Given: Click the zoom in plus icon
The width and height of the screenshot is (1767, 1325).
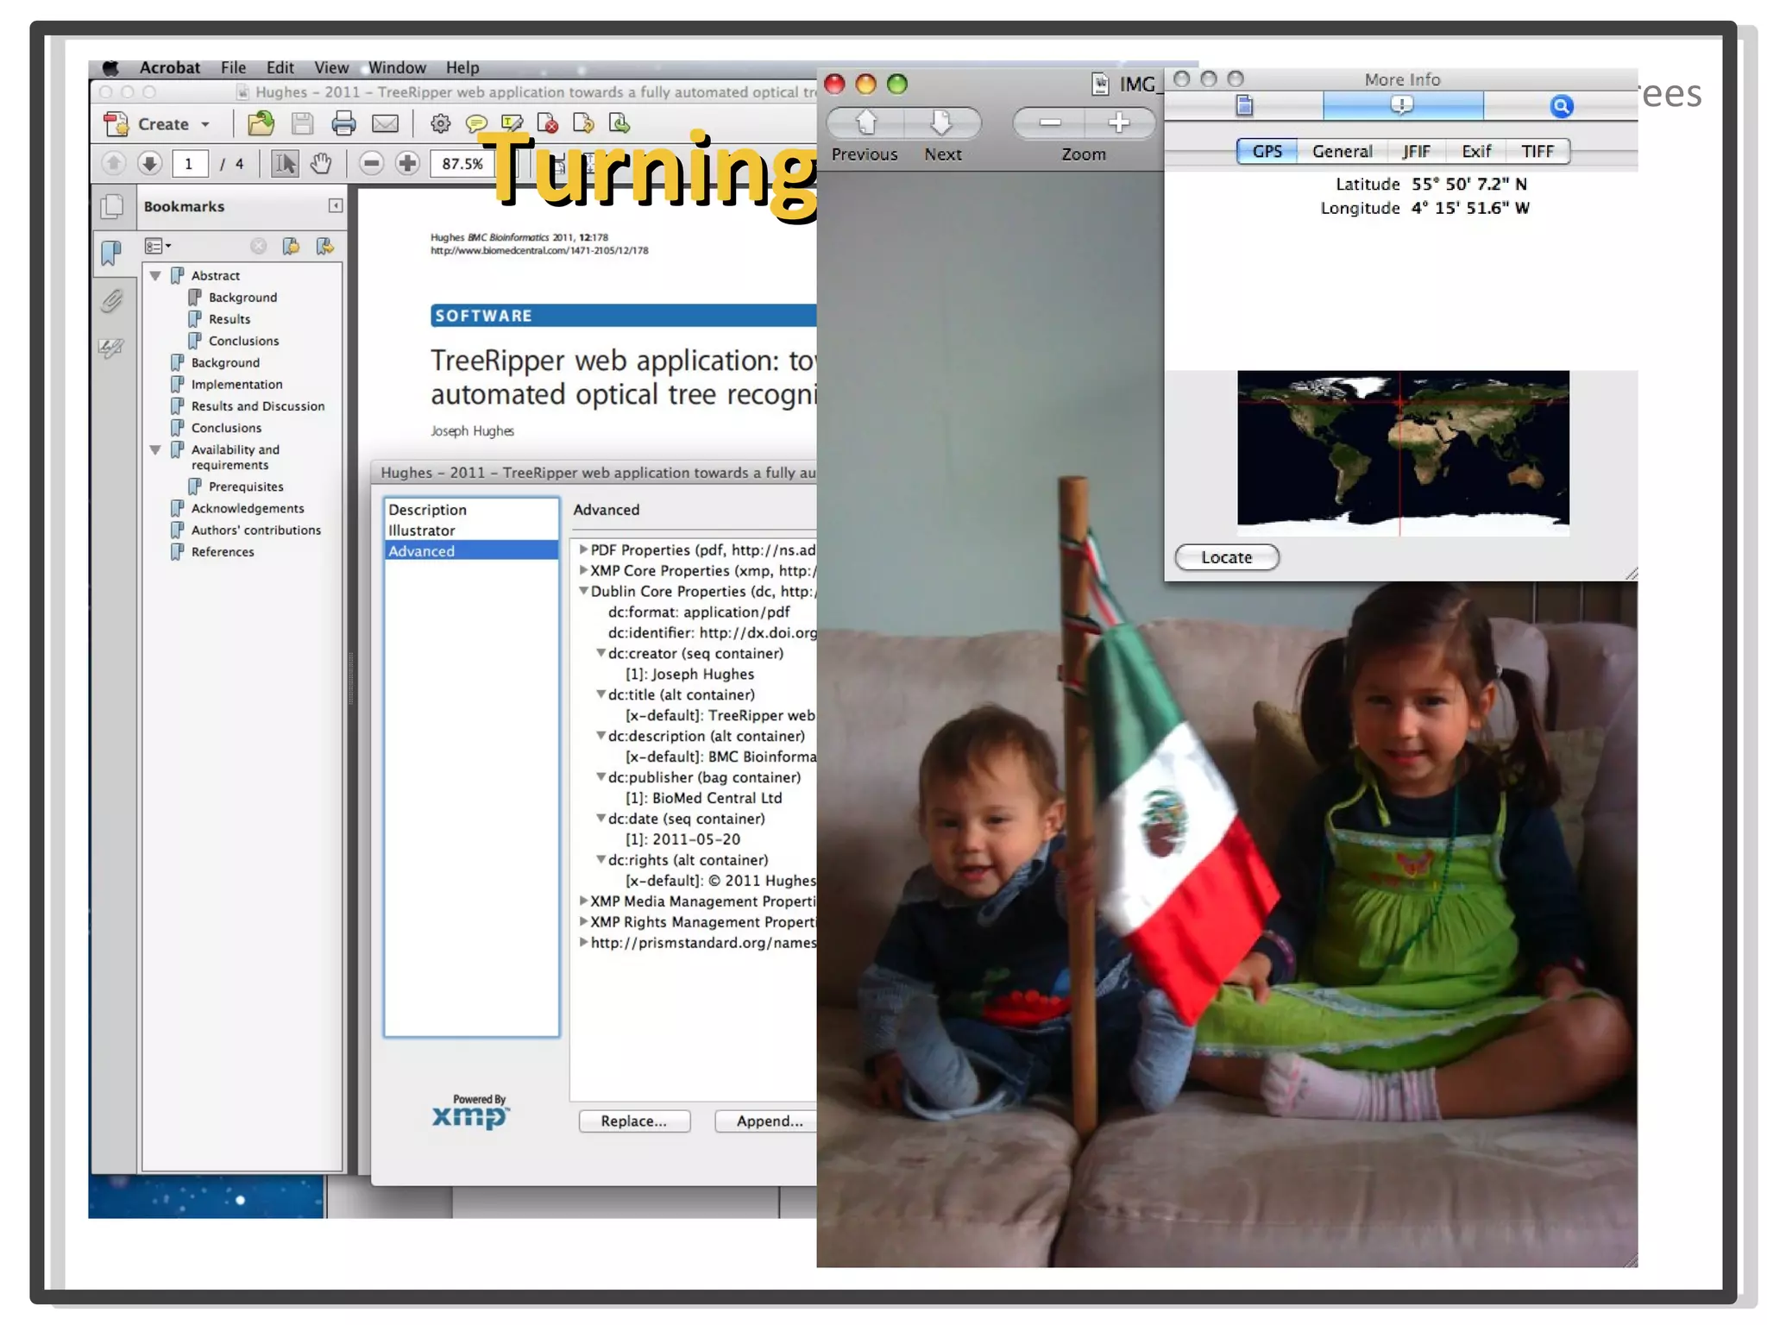Looking at the screenshot, I should (x=407, y=163).
